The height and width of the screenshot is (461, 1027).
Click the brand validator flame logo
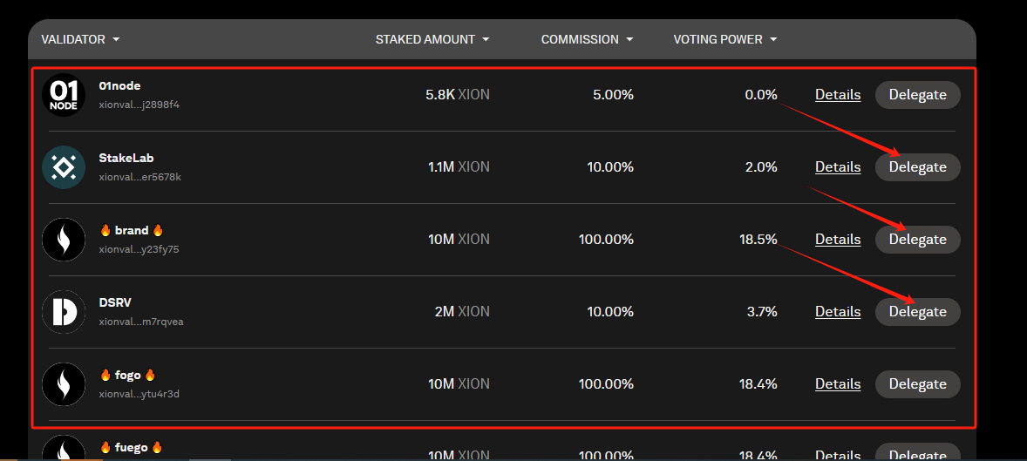click(64, 240)
